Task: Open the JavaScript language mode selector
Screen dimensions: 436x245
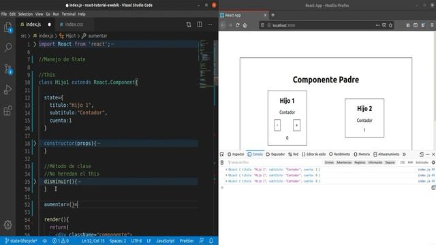Action: (x=165, y=241)
